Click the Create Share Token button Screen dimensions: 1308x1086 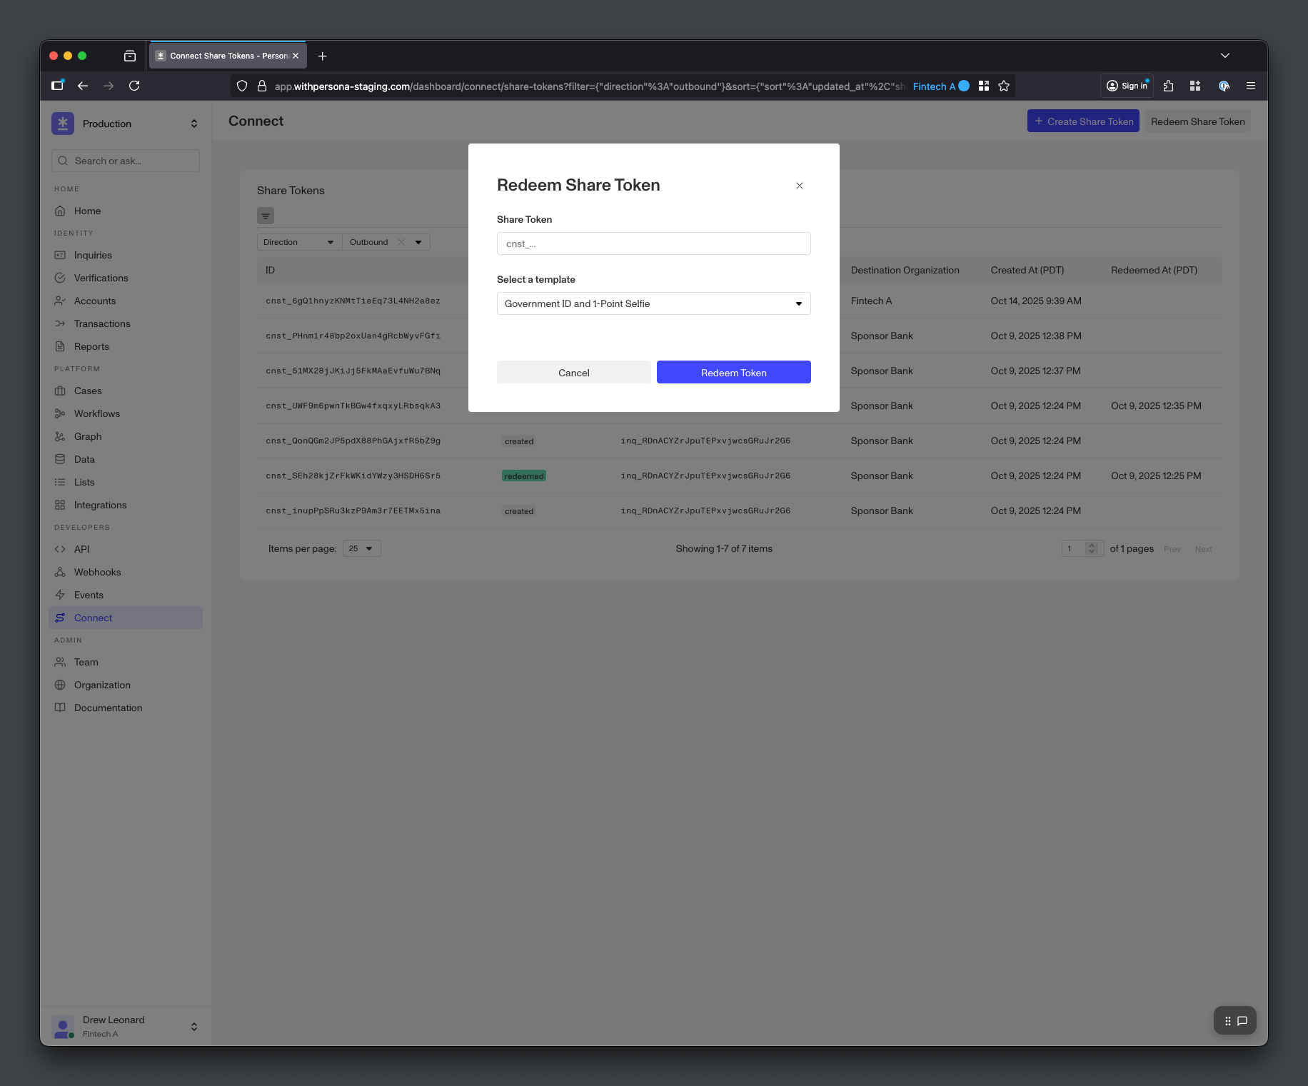tap(1083, 121)
